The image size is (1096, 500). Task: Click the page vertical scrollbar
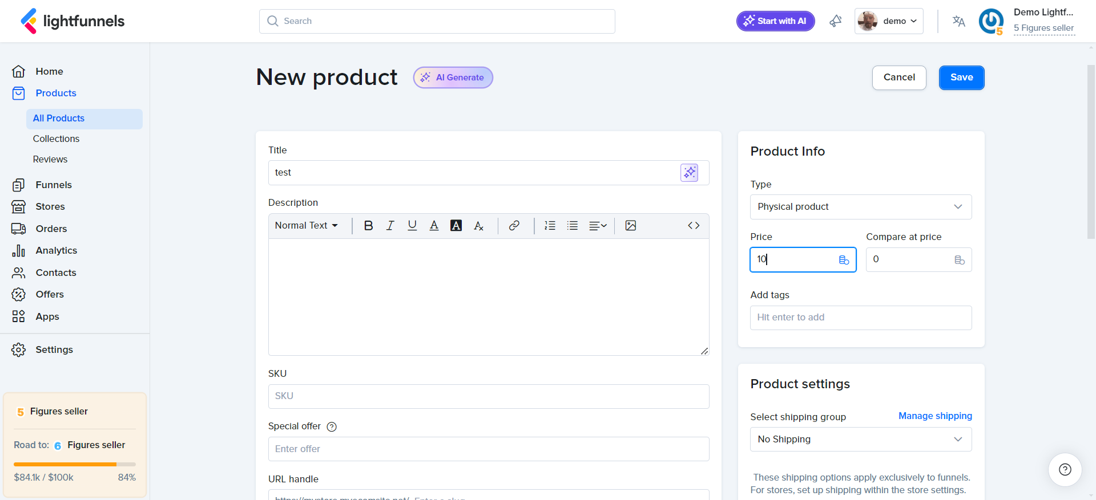pos(1091,152)
